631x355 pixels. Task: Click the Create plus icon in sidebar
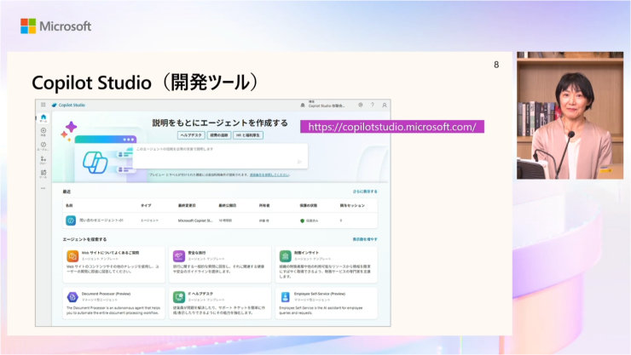(43, 132)
